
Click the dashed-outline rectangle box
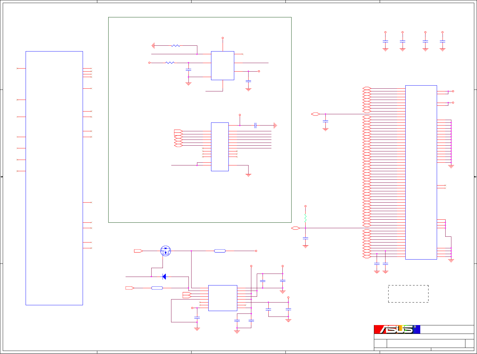click(408, 294)
